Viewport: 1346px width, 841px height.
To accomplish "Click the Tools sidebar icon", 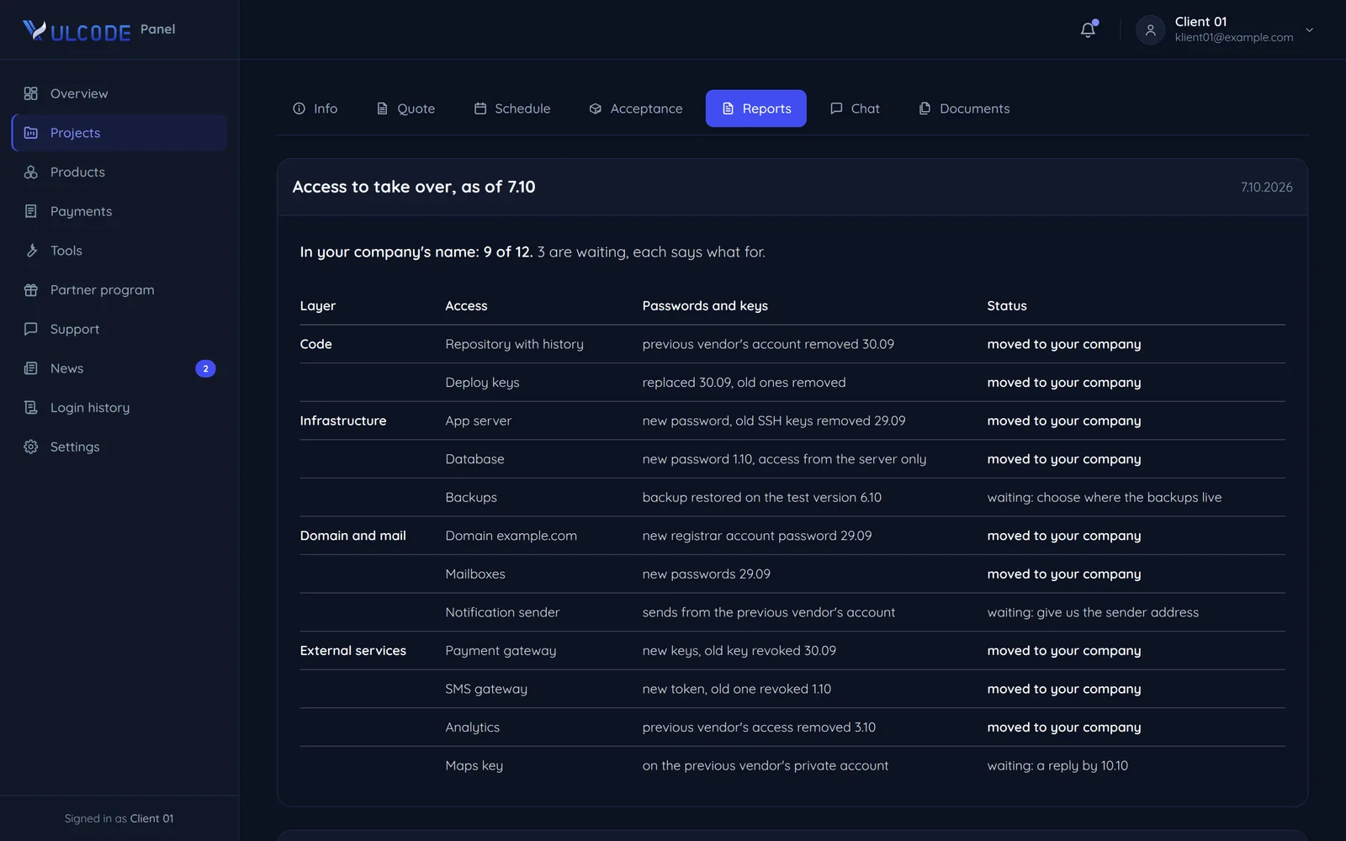I will pyautogui.click(x=31, y=251).
